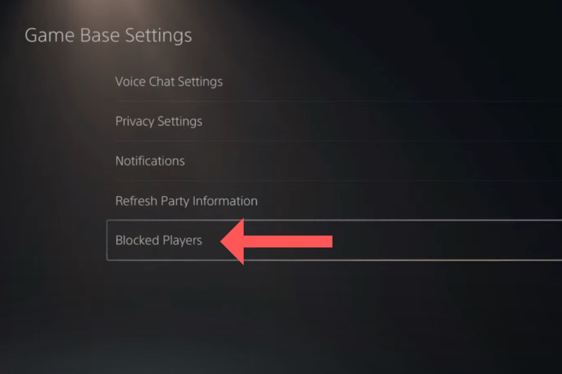Select the highlighted Blocked Players row

[158, 240]
